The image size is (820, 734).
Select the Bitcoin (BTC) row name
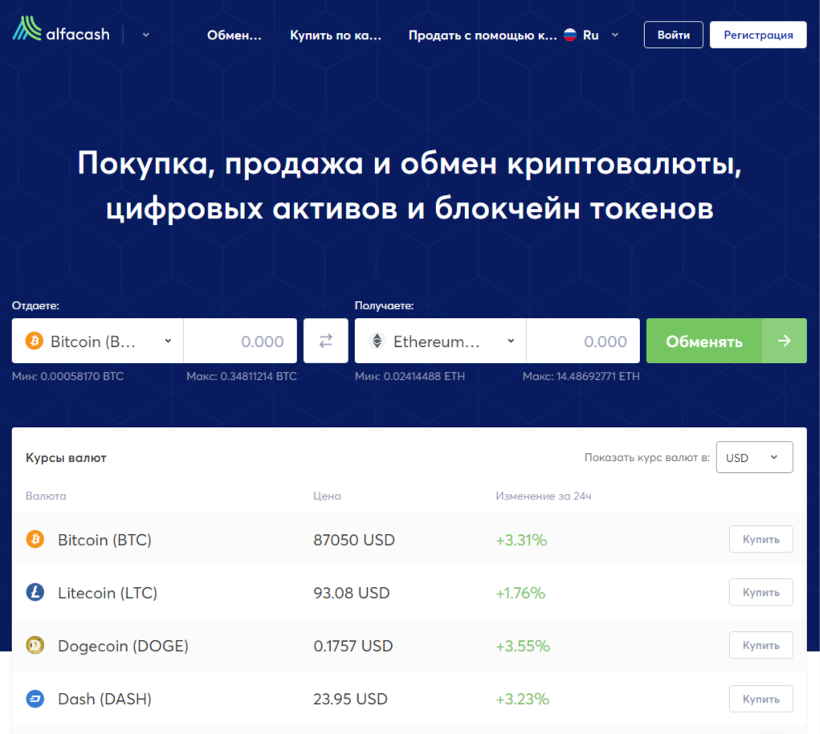[104, 540]
